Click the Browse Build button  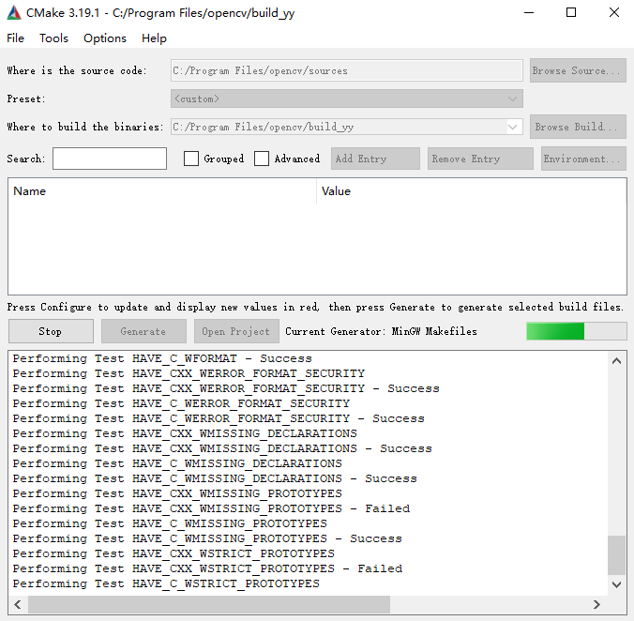pos(578,127)
